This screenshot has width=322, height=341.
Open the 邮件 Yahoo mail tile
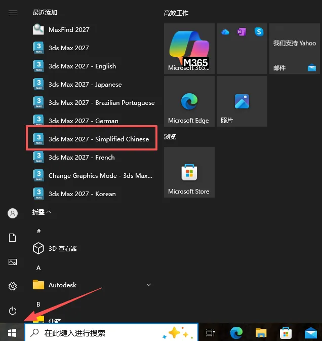[295, 49]
